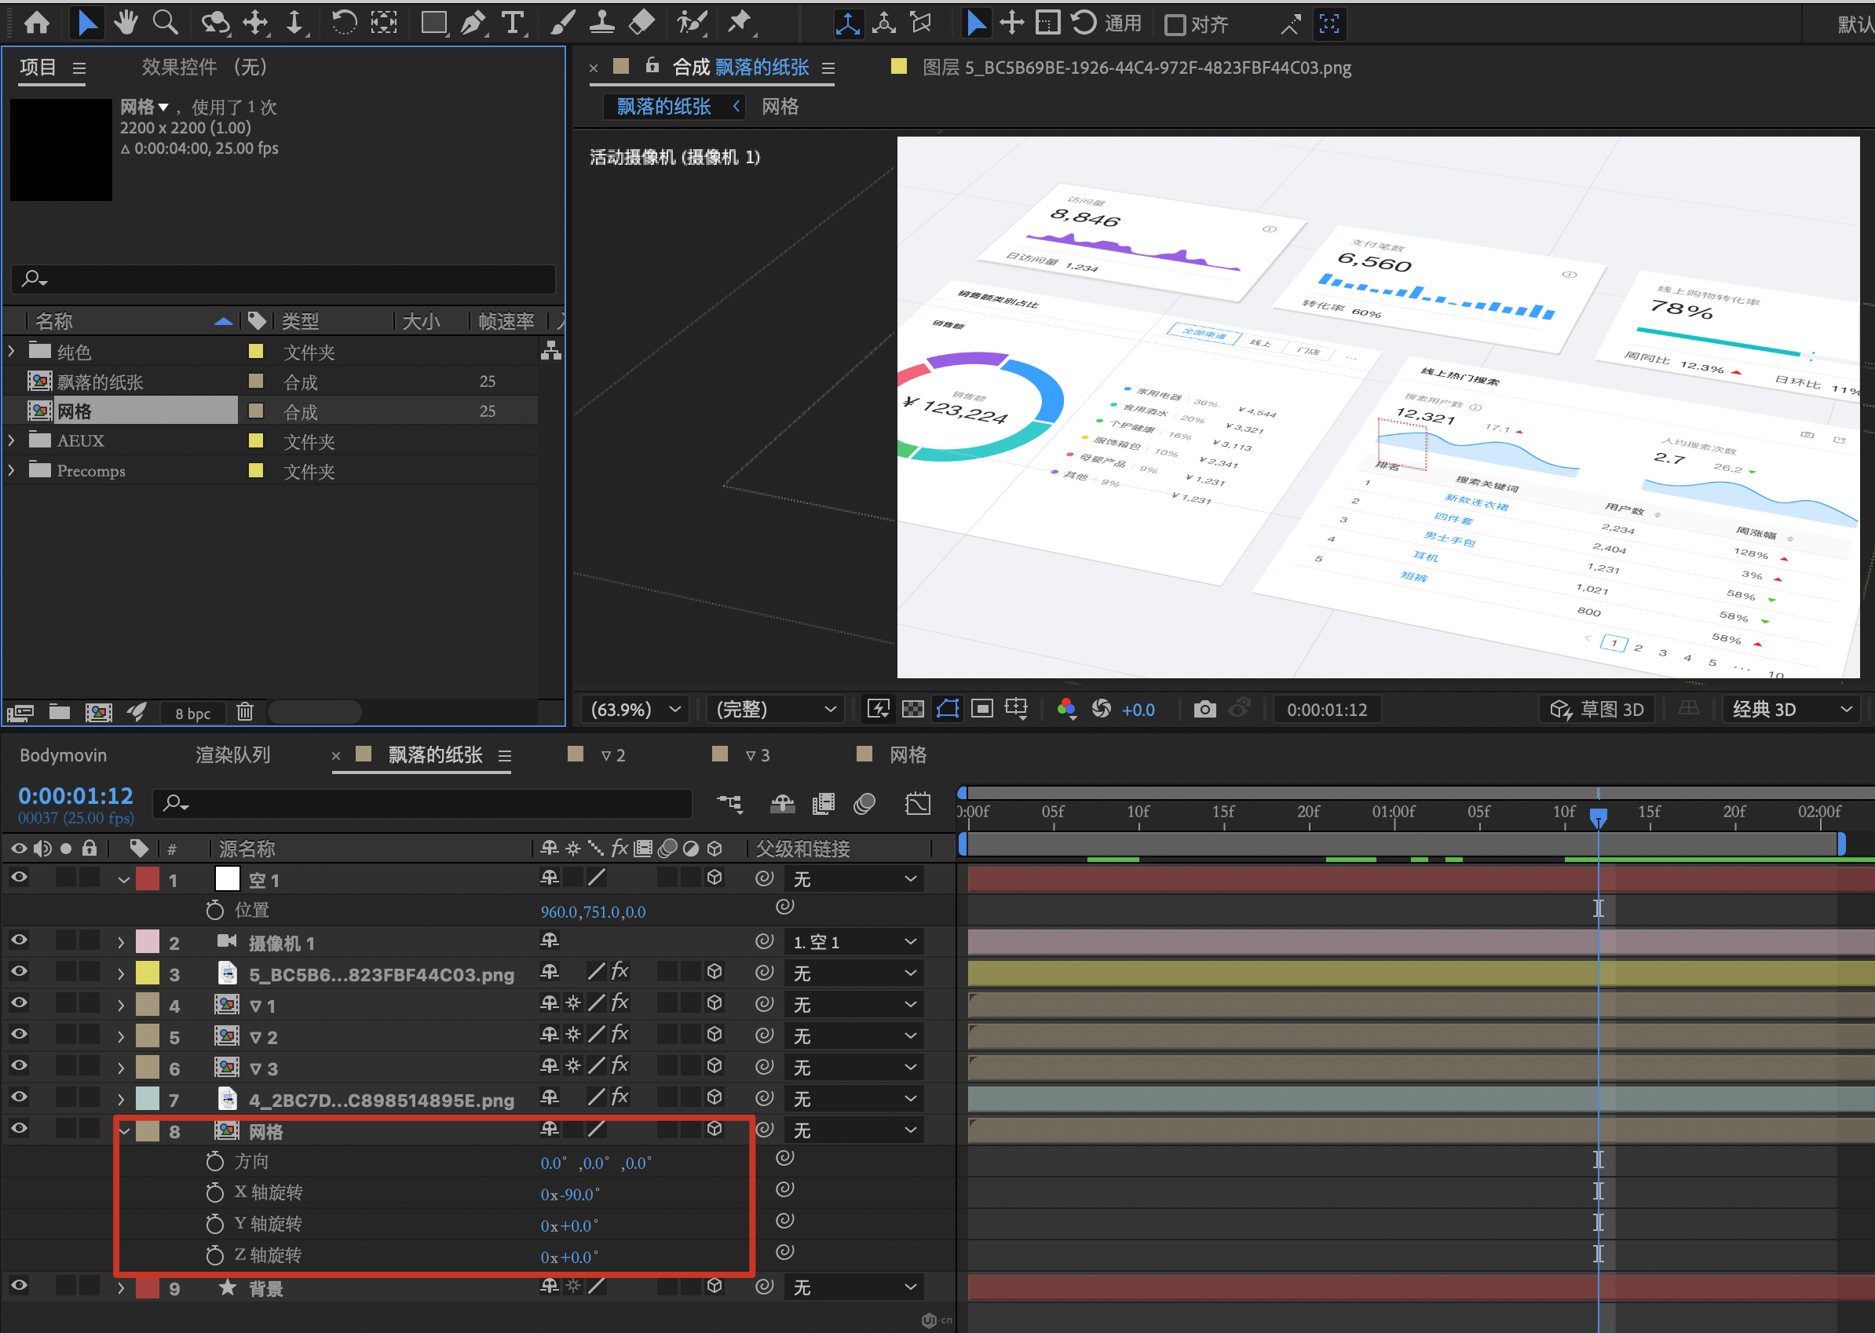Click the snapshot camera icon in viewer
This screenshot has width=1875, height=1333.
(x=1204, y=709)
